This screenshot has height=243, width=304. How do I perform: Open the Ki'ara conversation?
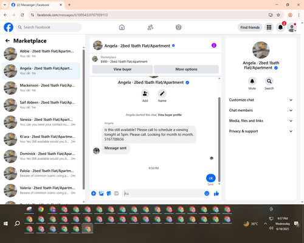pos(41,139)
